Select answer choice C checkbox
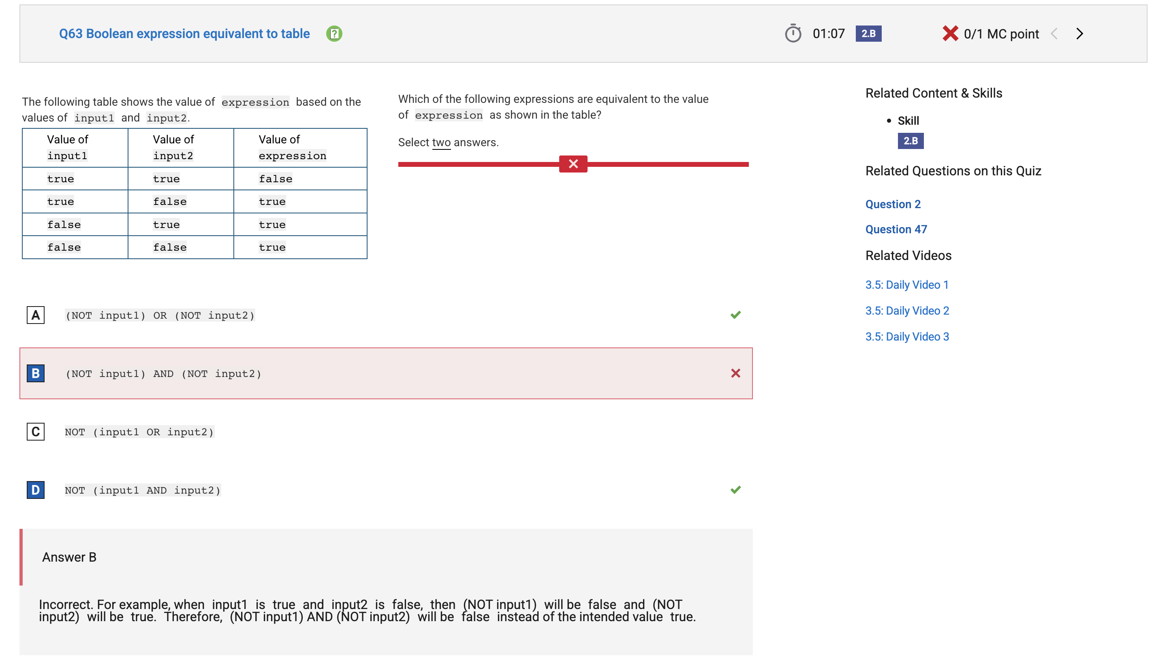This screenshot has height=656, width=1167. click(x=35, y=432)
